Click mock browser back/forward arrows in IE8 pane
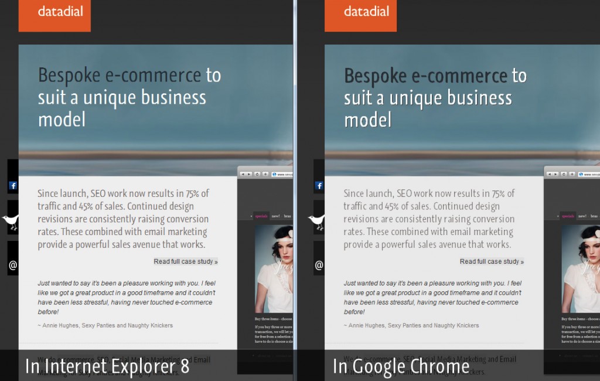This screenshot has height=381, width=600. (x=246, y=174)
